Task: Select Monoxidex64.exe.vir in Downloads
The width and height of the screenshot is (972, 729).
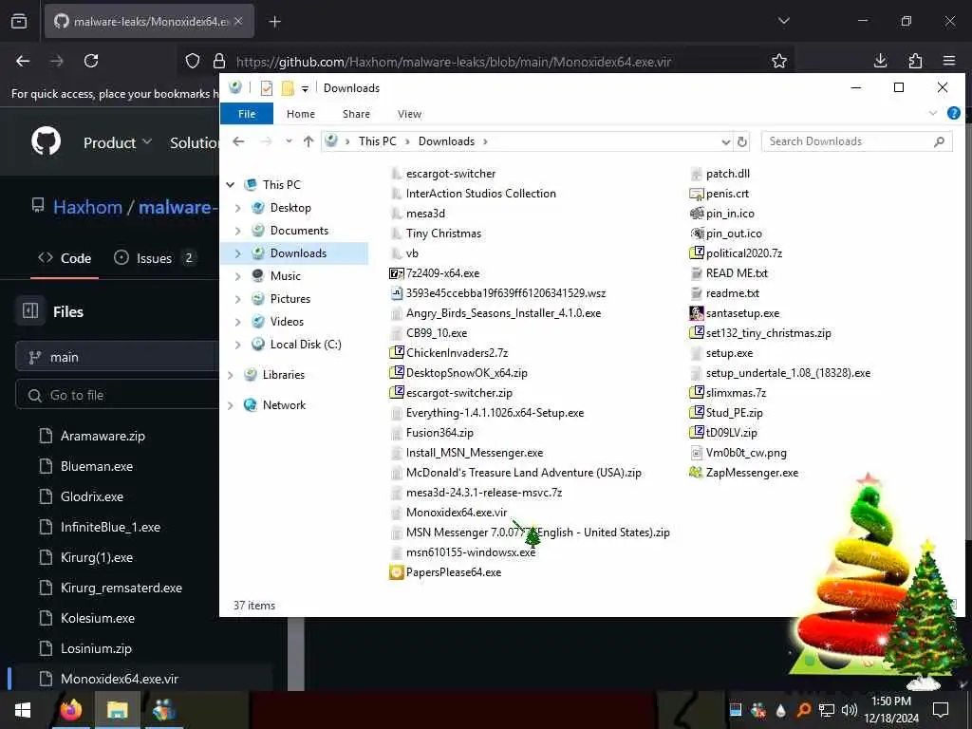Action: (x=457, y=513)
